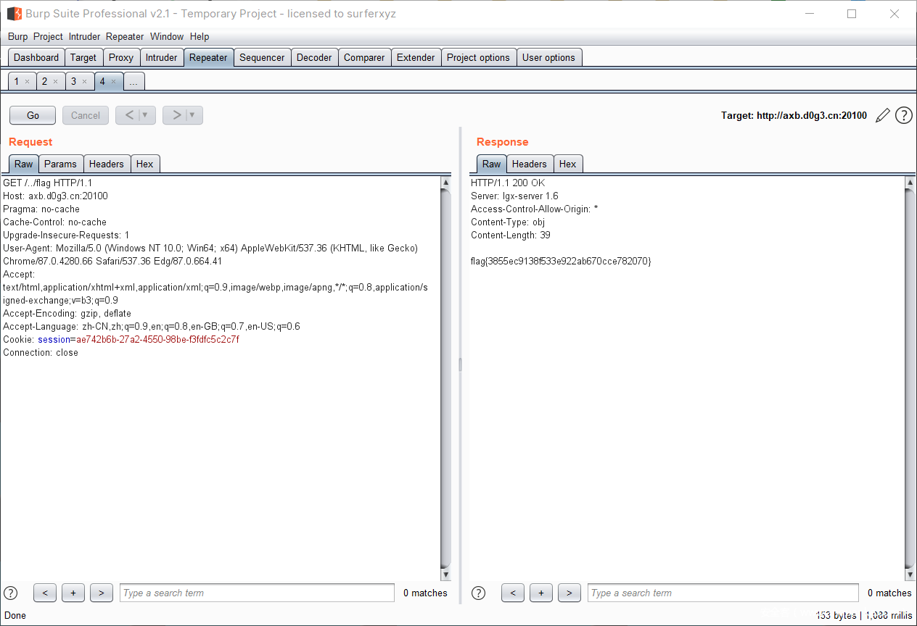Open the User options tab
Viewport: 917px width, 626px height.
click(548, 57)
